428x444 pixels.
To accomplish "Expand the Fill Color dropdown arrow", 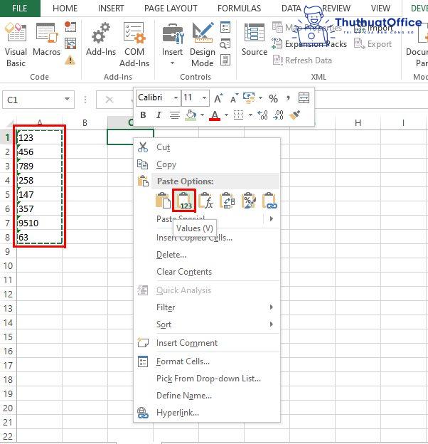I will pos(202,115).
